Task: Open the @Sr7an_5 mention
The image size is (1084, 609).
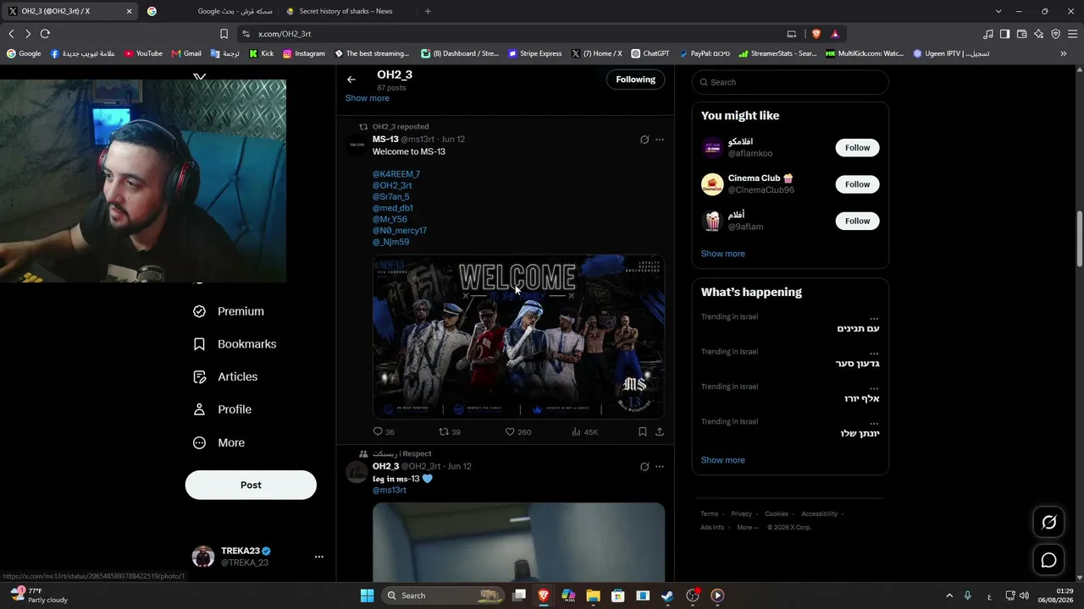Action: tap(391, 197)
